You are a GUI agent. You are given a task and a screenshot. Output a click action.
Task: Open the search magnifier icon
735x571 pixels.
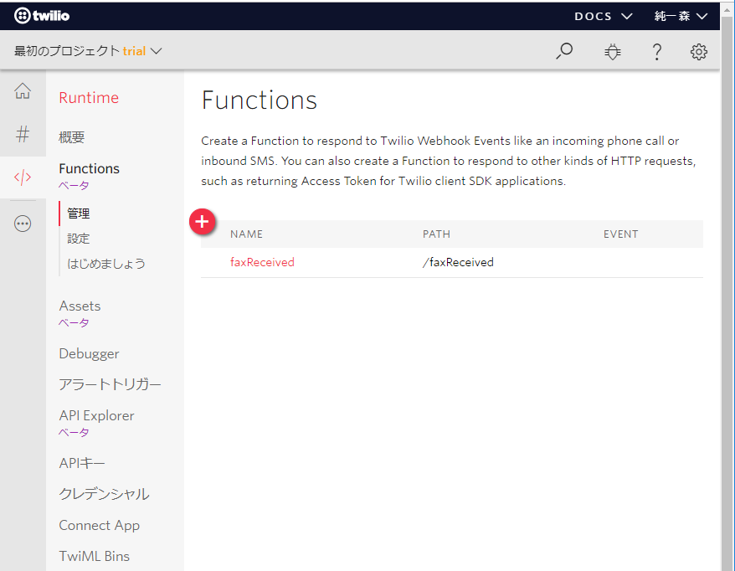[564, 51]
